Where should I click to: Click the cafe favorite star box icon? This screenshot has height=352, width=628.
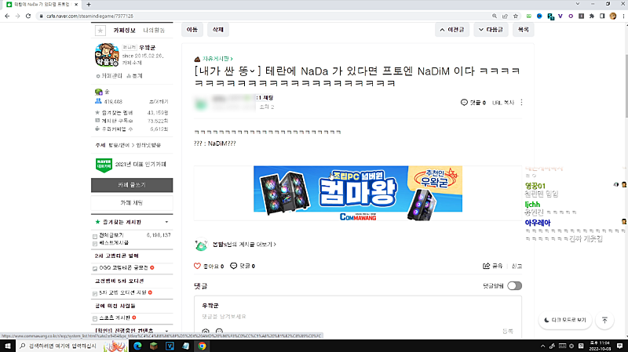[100, 31]
